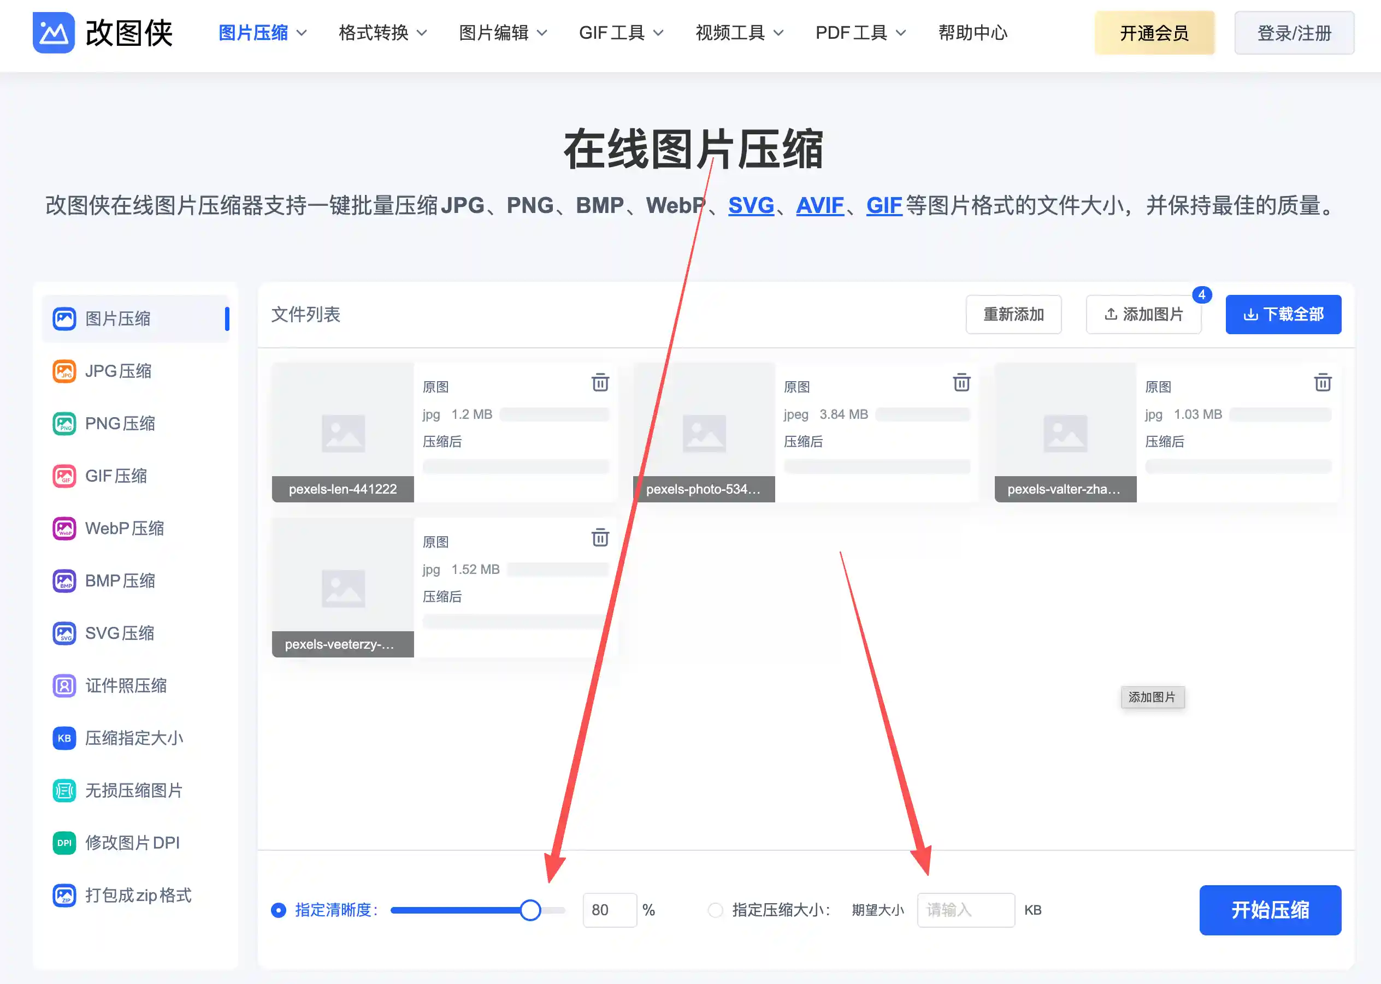1381x984 pixels.
Task: Open the 帮助中心 page
Action: tap(972, 33)
